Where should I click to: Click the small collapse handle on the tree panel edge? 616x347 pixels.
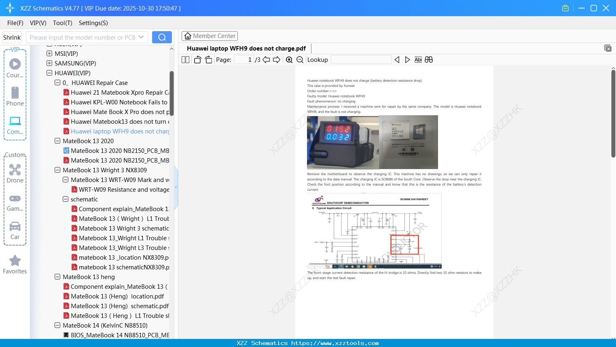tap(176, 187)
